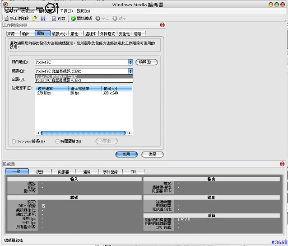Switch to the 視訊大小 tab
This screenshot has height=246, width=288.
(60, 34)
